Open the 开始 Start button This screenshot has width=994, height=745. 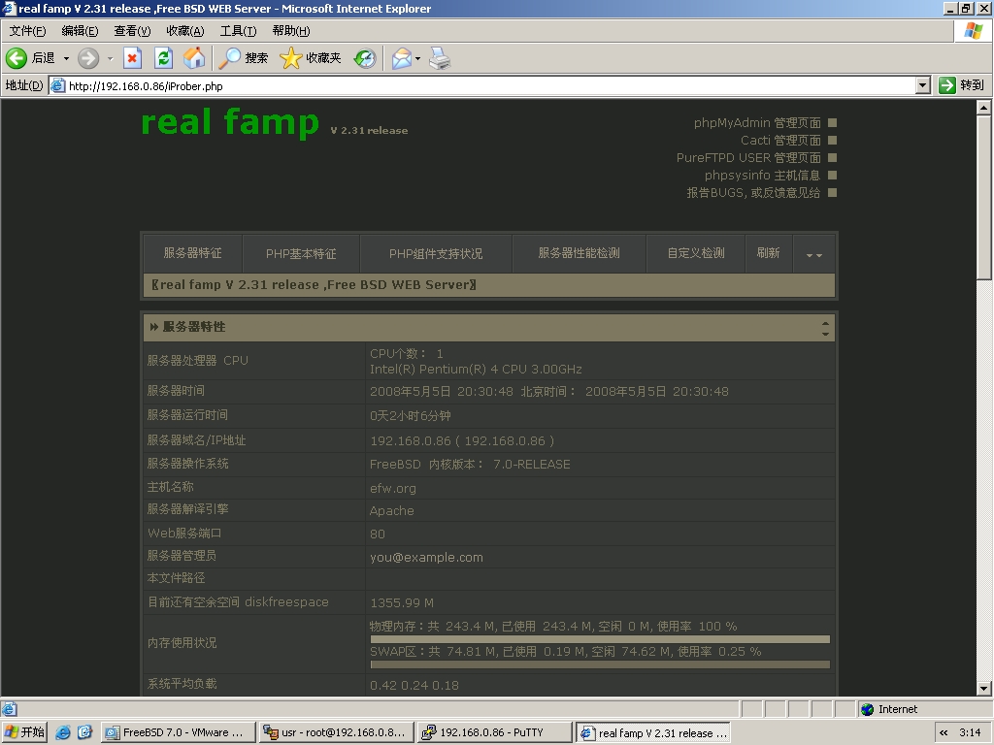point(24,732)
